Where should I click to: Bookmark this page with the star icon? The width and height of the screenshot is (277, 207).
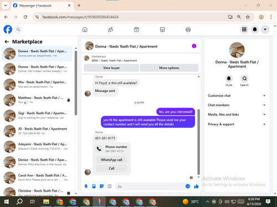pos(248,17)
